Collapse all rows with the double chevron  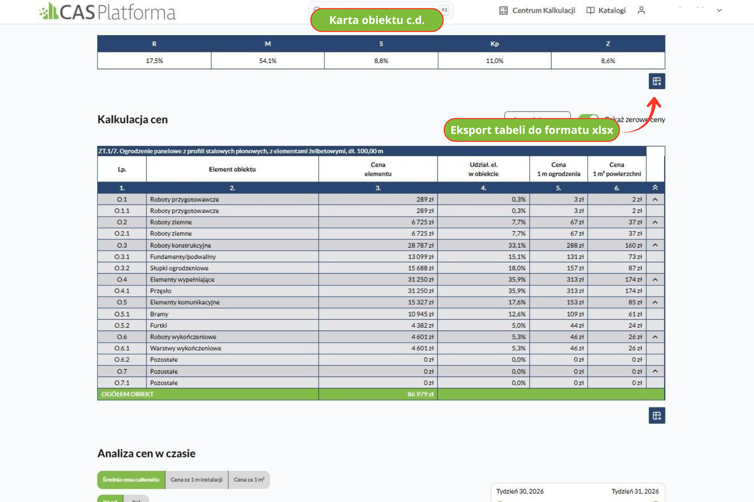(x=655, y=188)
